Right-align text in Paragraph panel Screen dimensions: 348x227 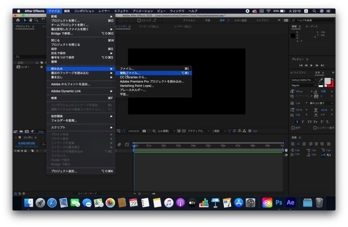click(304, 144)
